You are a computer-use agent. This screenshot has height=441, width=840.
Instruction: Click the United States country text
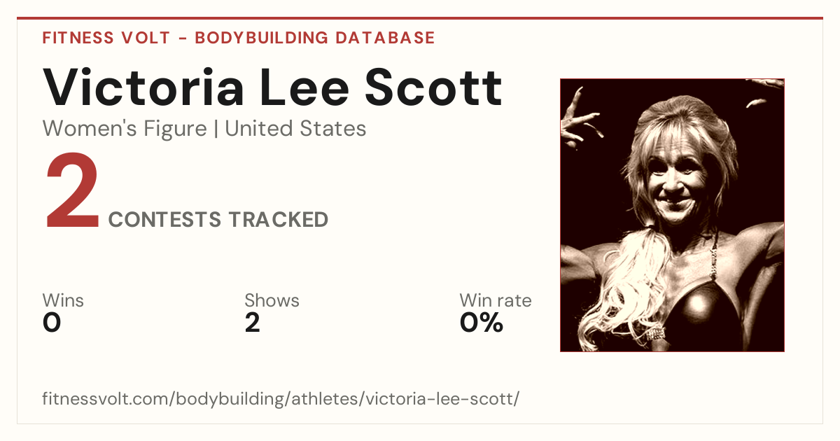(x=295, y=129)
